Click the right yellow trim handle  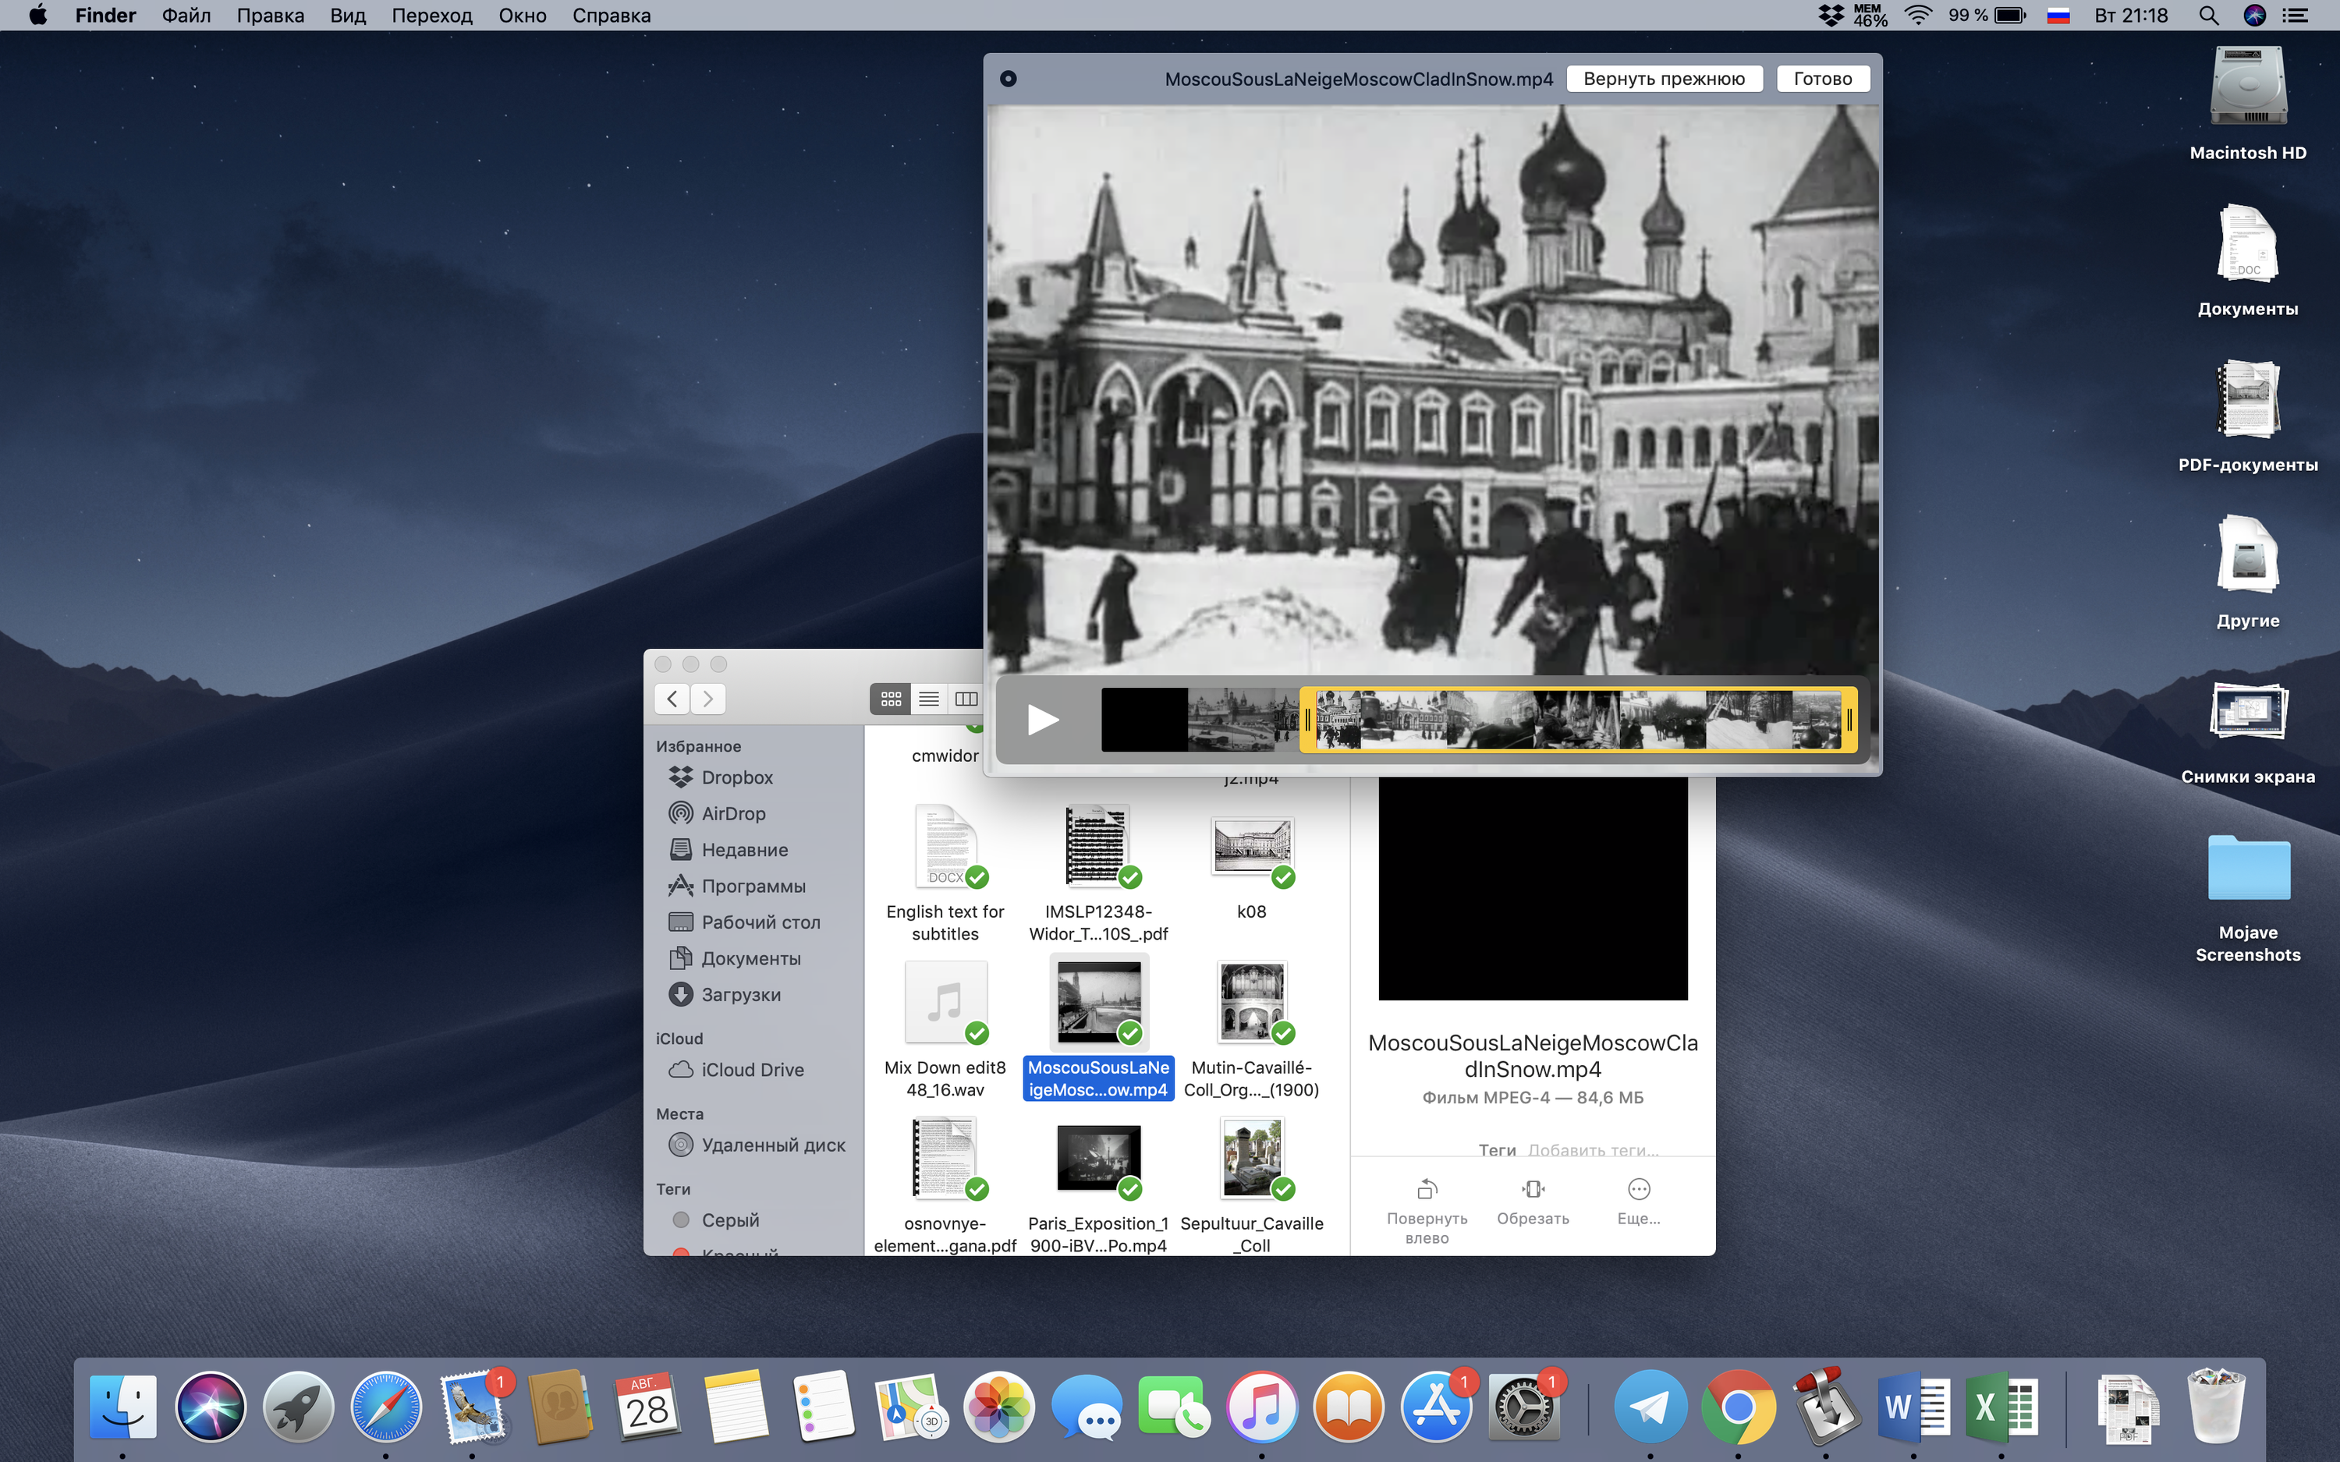coord(1849,720)
